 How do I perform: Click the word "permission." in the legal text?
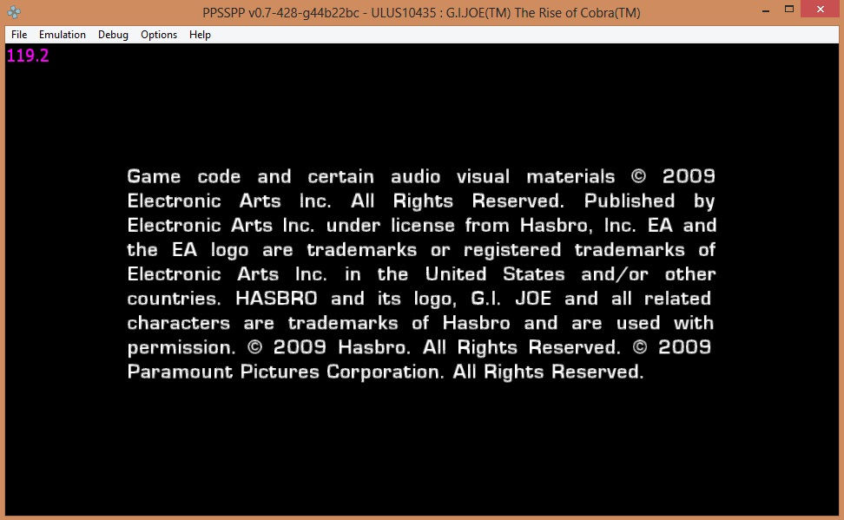tap(181, 348)
